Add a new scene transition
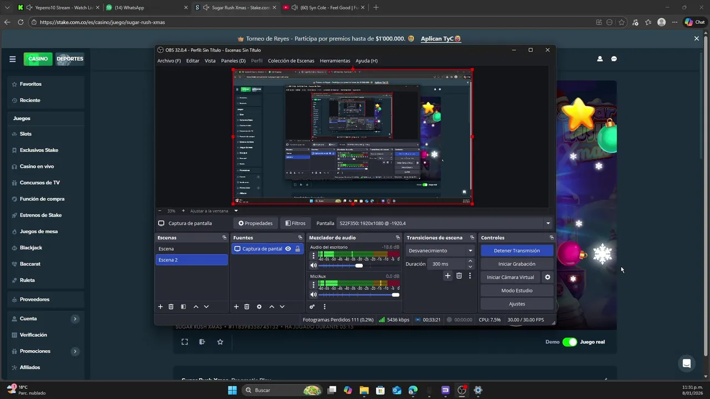This screenshot has height=399, width=710. click(x=448, y=275)
